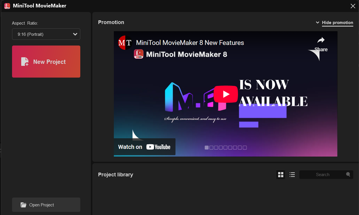This screenshot has width=359, height=215.
Task: Select the first promotion carousel indicator
Action: 206,148
